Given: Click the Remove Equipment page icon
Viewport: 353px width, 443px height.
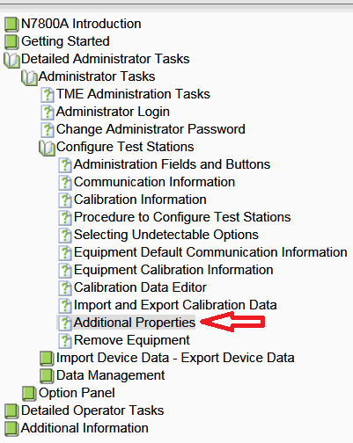Looking at the screenshot, I should (x=65, y=341).
